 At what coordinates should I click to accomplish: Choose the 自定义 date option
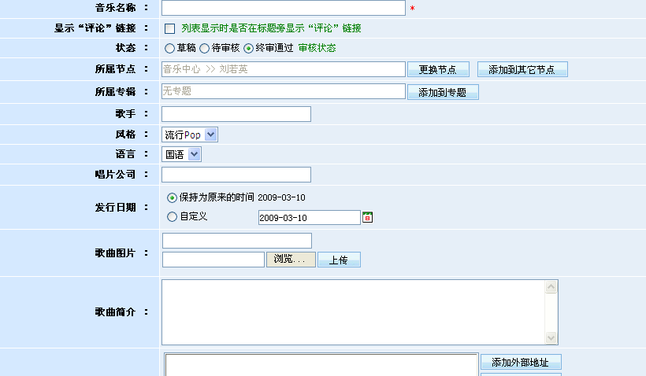172,217
